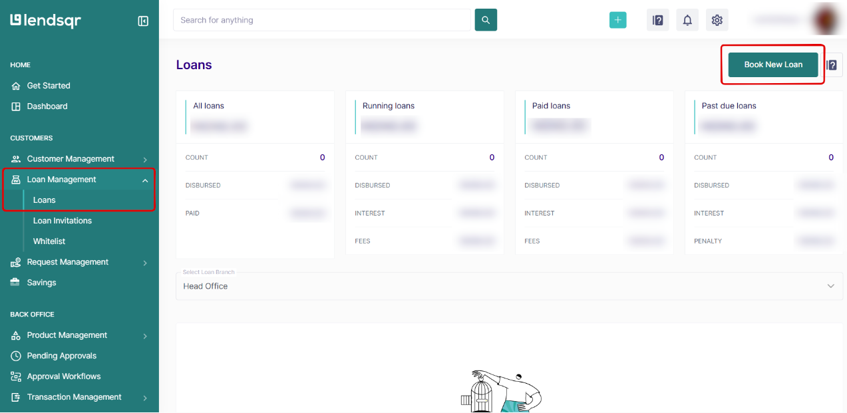Navigate to Dashboard in sidebar
Image resolution: width=847 pixels, height=413 pixels.
click(47, 106)
